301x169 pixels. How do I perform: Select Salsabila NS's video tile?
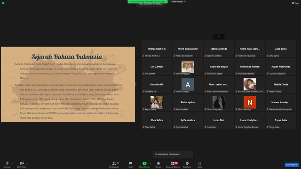pyautogui.click(x=157, y=84)
